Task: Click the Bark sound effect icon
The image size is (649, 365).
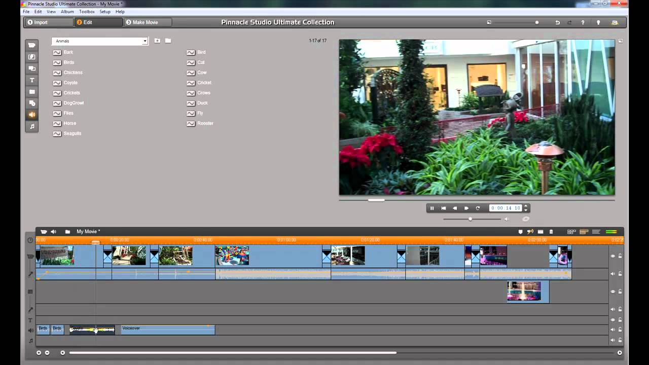Action: click(57, 52)
